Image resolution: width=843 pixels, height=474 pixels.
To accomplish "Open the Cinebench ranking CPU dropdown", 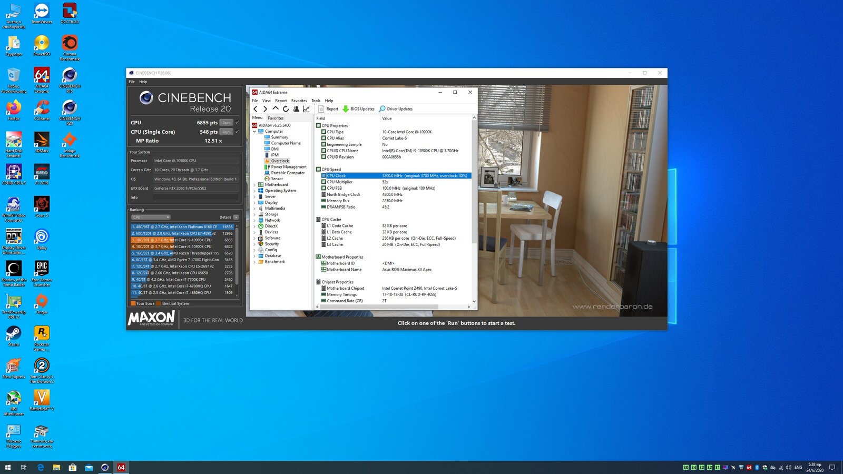I will coord(151,217).
